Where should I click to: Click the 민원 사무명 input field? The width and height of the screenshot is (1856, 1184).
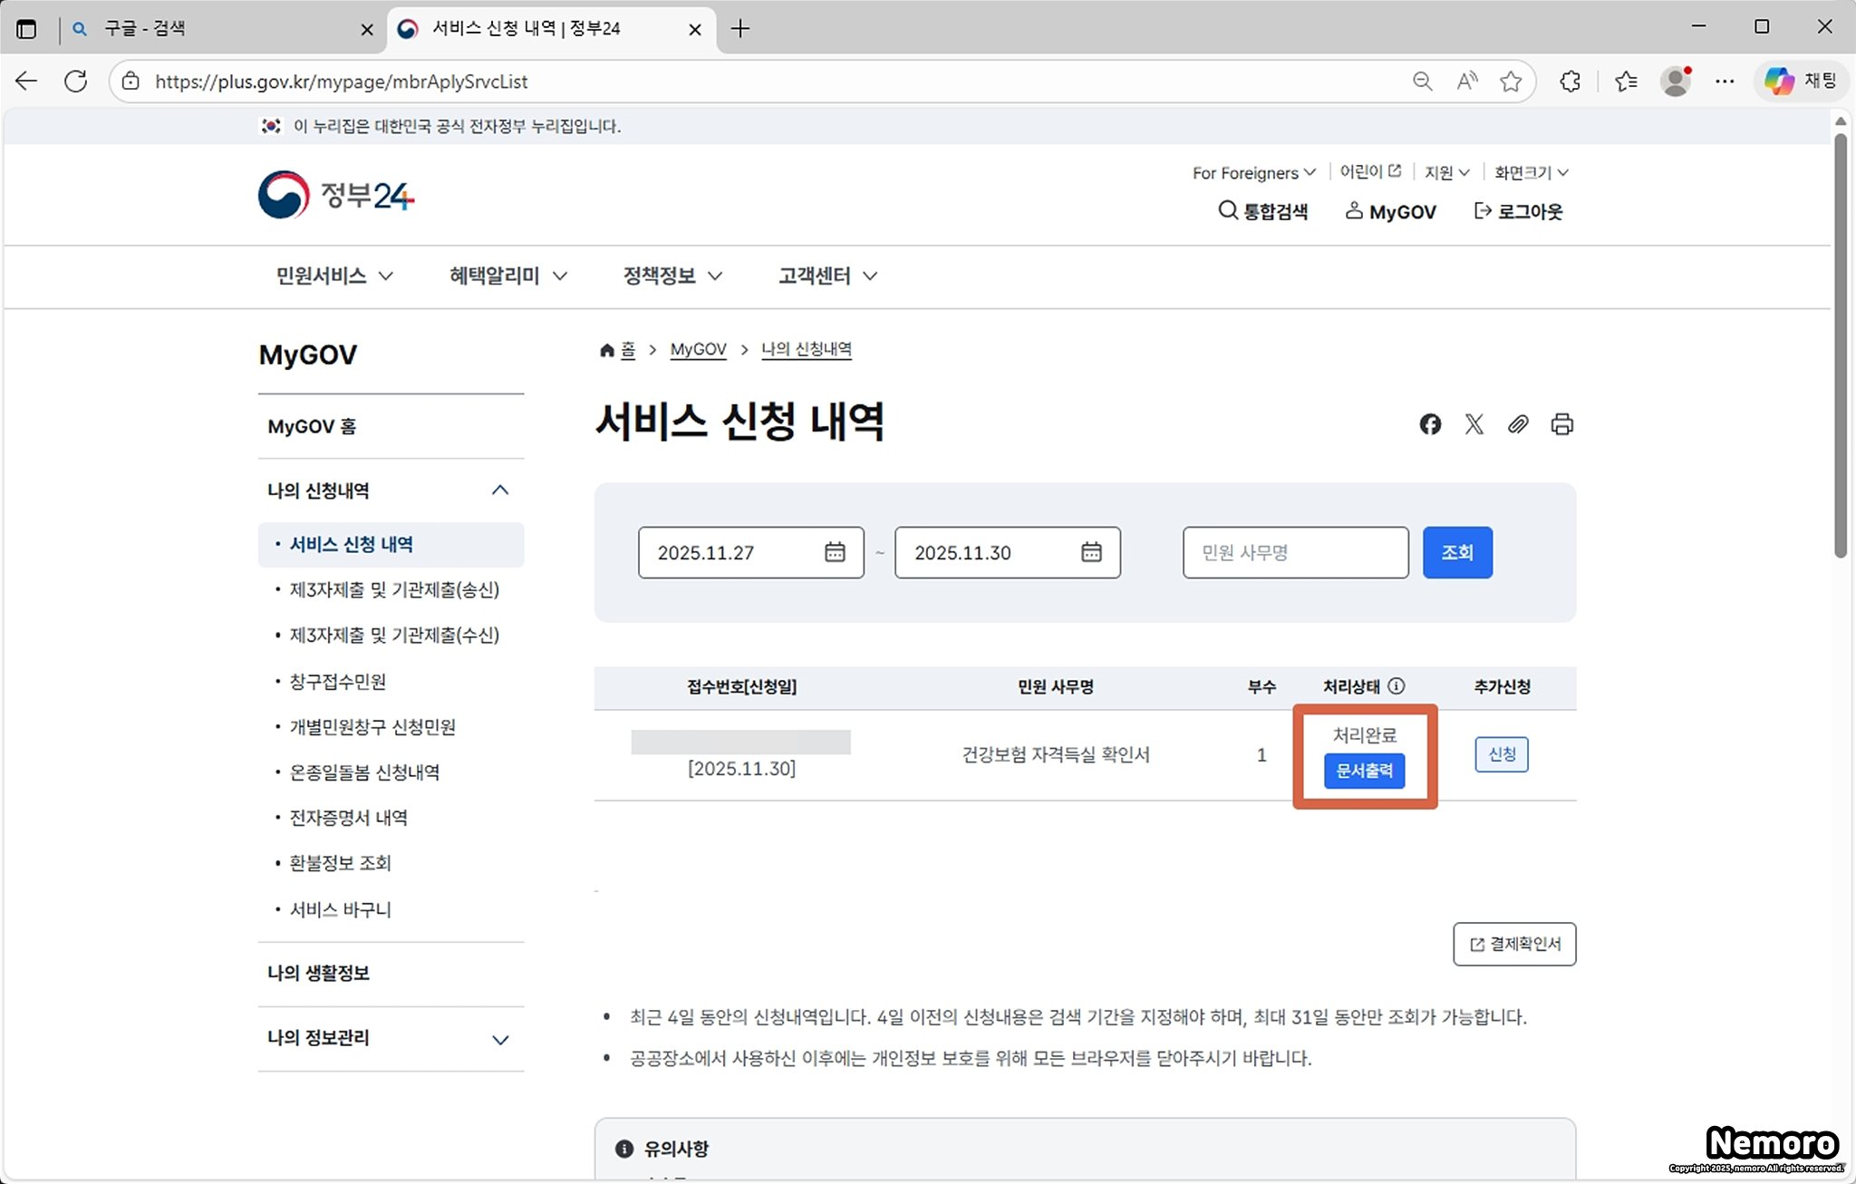1295,552
